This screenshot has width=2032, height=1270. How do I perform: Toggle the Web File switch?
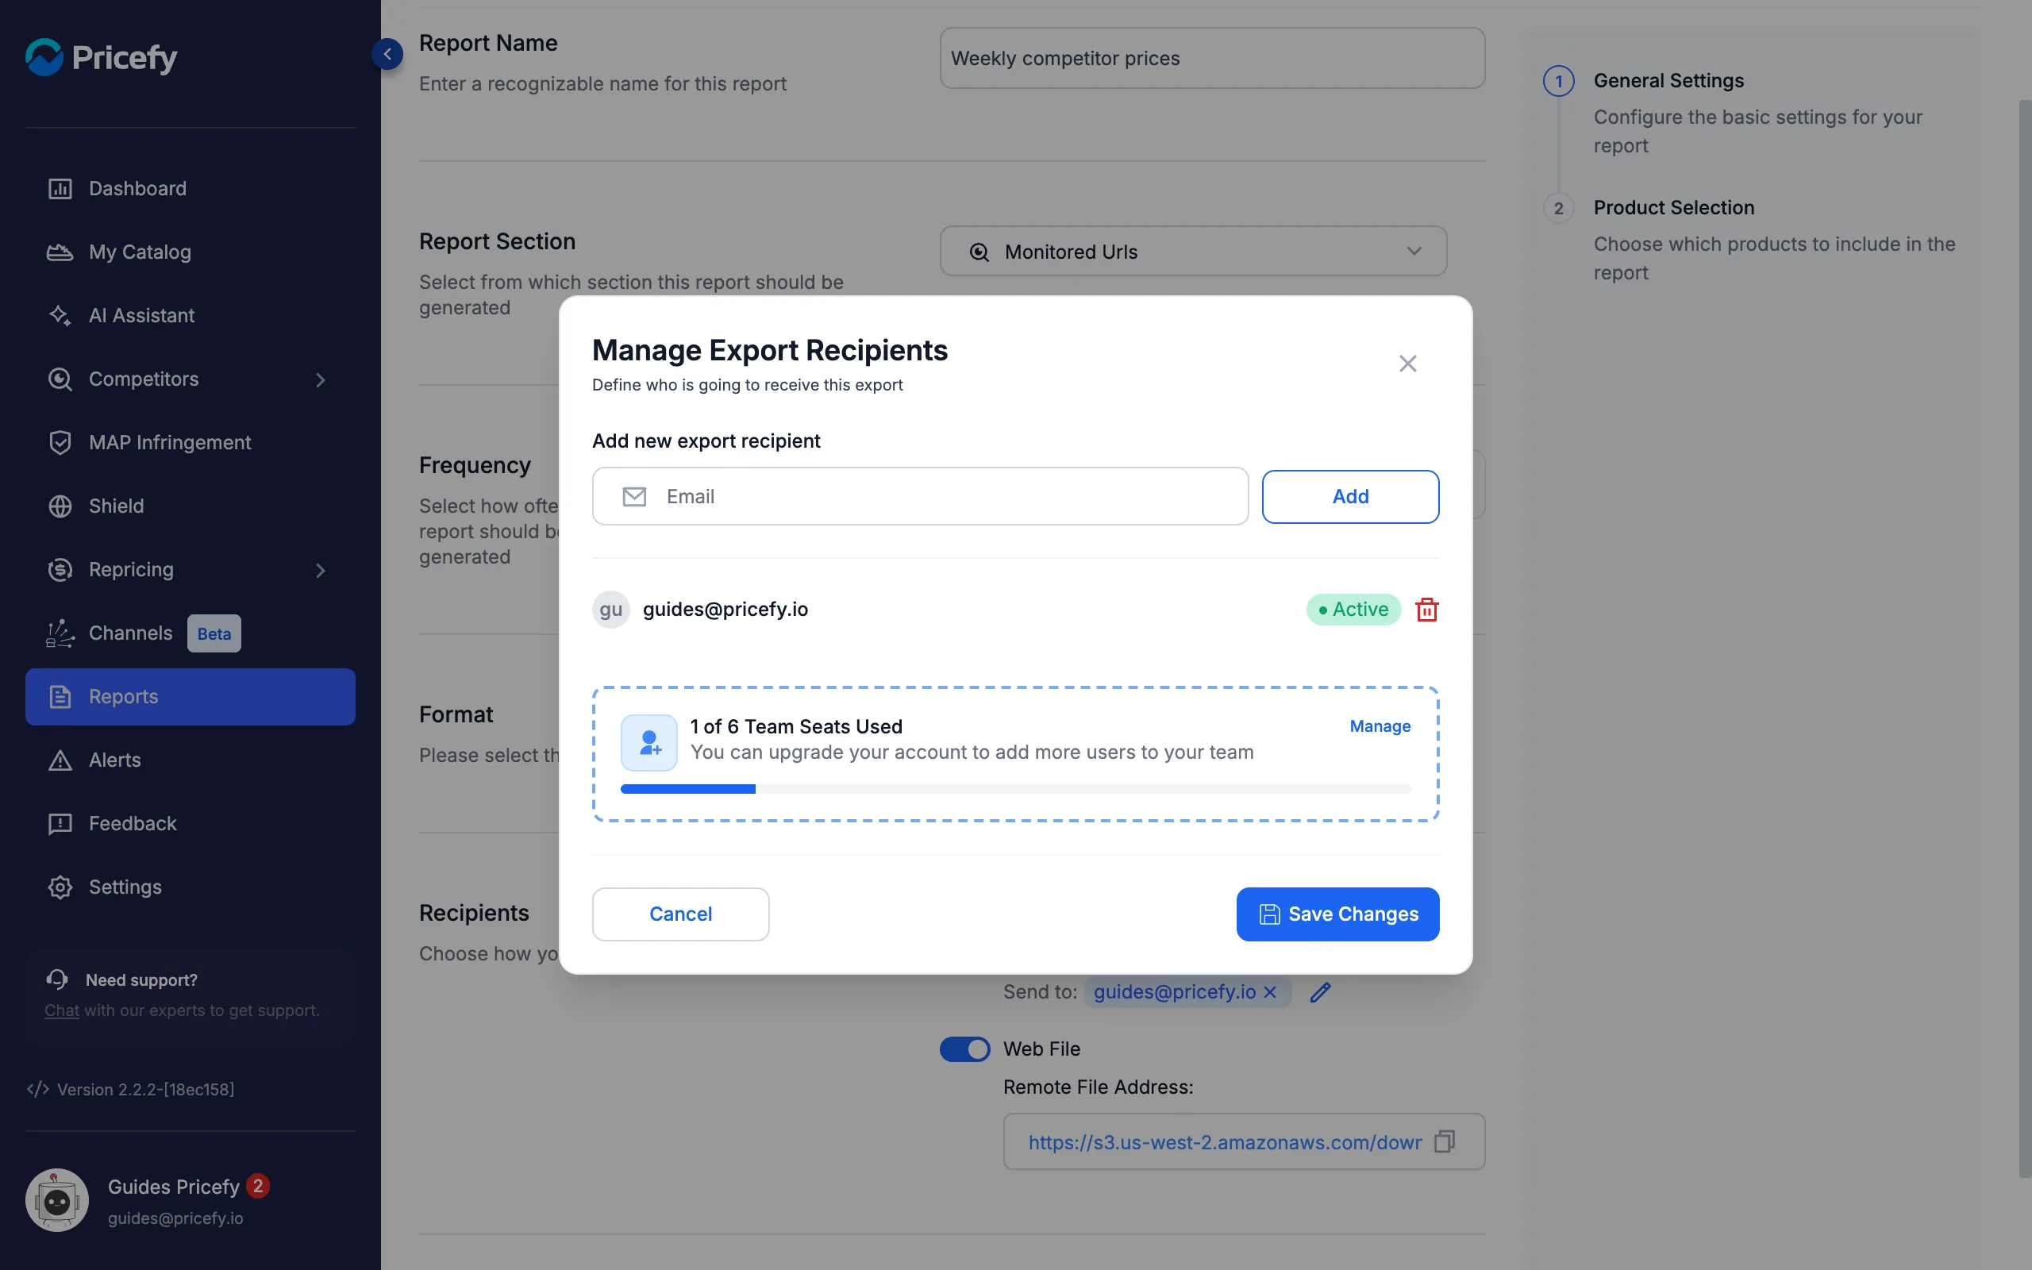click(964, 1049)
